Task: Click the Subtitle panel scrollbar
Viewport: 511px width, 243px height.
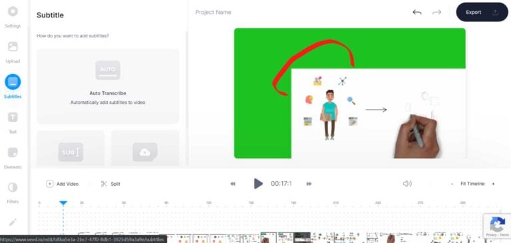Action: coord(187,98)
